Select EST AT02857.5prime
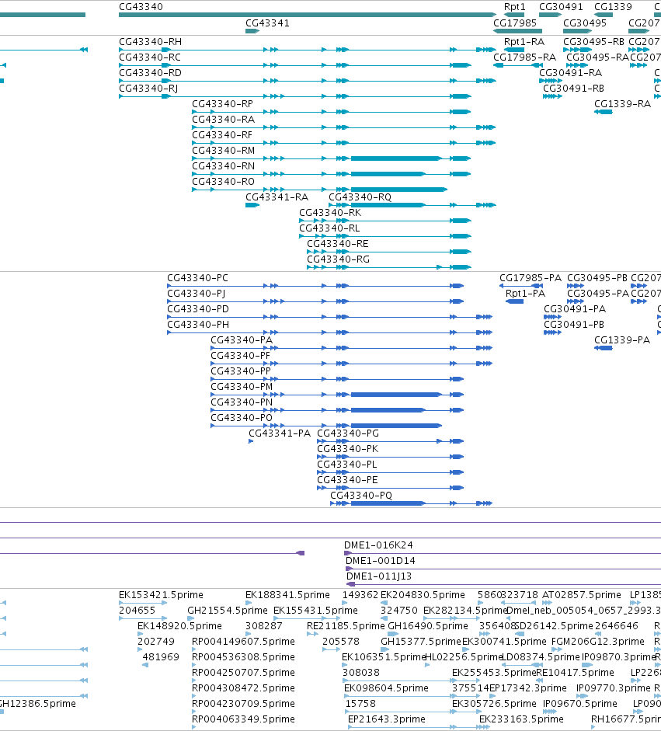Viewport: 661px width, 731px height. point(581,595)
